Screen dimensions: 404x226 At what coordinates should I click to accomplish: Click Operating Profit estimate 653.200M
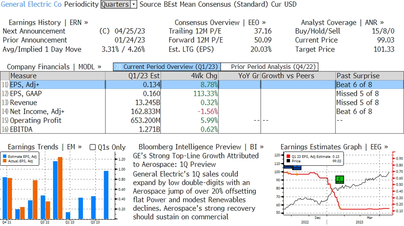point(145,120)
